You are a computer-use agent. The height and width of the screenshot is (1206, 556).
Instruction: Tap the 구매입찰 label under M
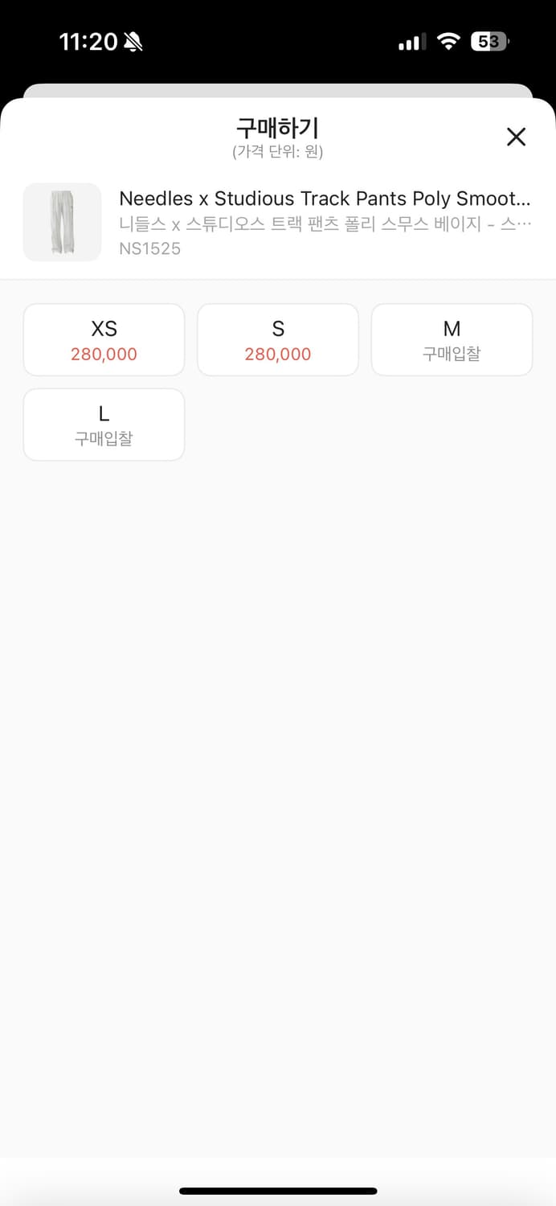click(452, 354)
